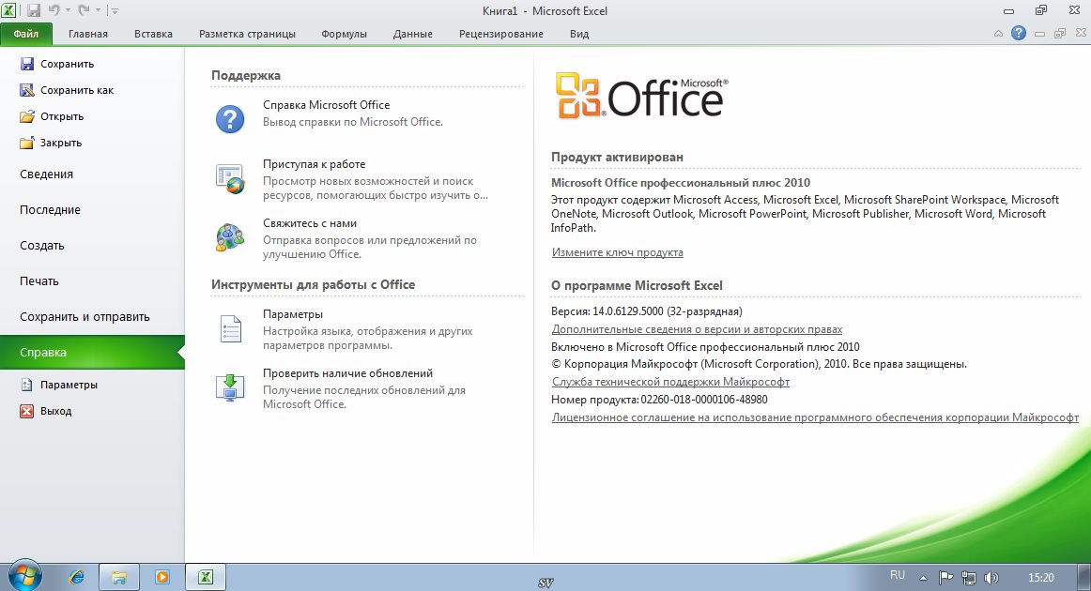This screenshot has width=1091, height=591.
Task: Click the Save icon in quick access toolbar
Action: 34,10
